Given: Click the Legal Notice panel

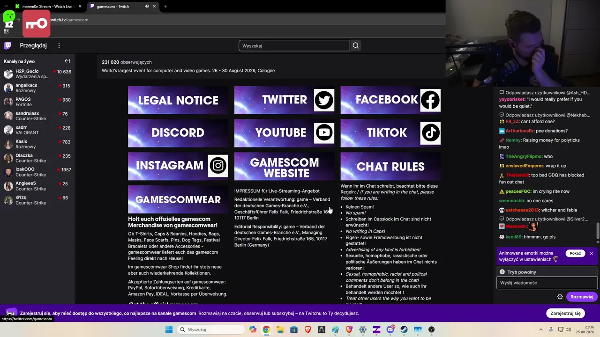Looking at the screenshot, I should (178, 100).
